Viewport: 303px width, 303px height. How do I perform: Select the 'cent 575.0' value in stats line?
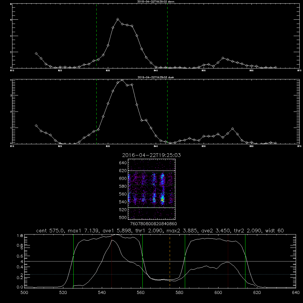(x=50, y=231)
